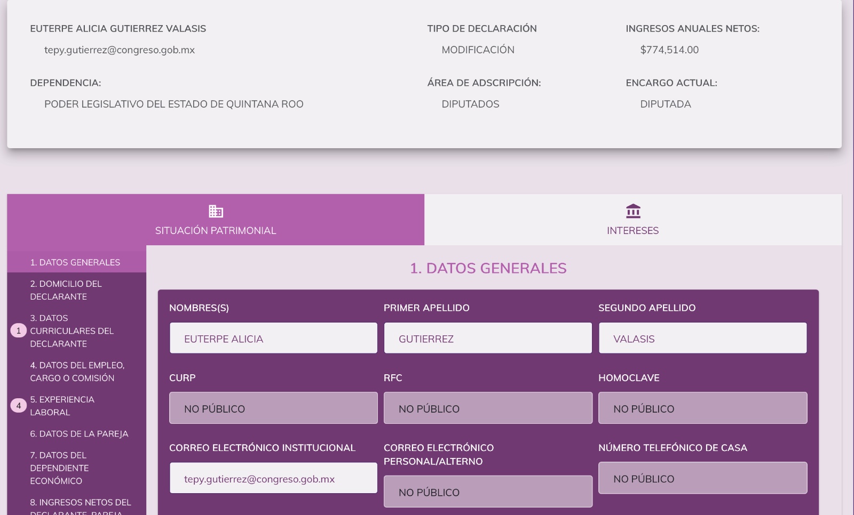This screenshot has height=515, width=854.
Task: Navigate to 6. Datos de la Pareja
Action: [x=79, y=434]
